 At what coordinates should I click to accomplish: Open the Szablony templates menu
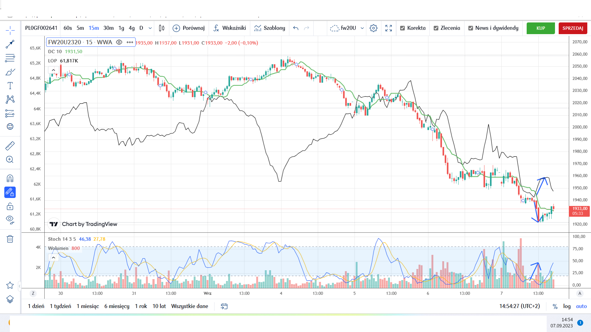click(x=270, y=28)
